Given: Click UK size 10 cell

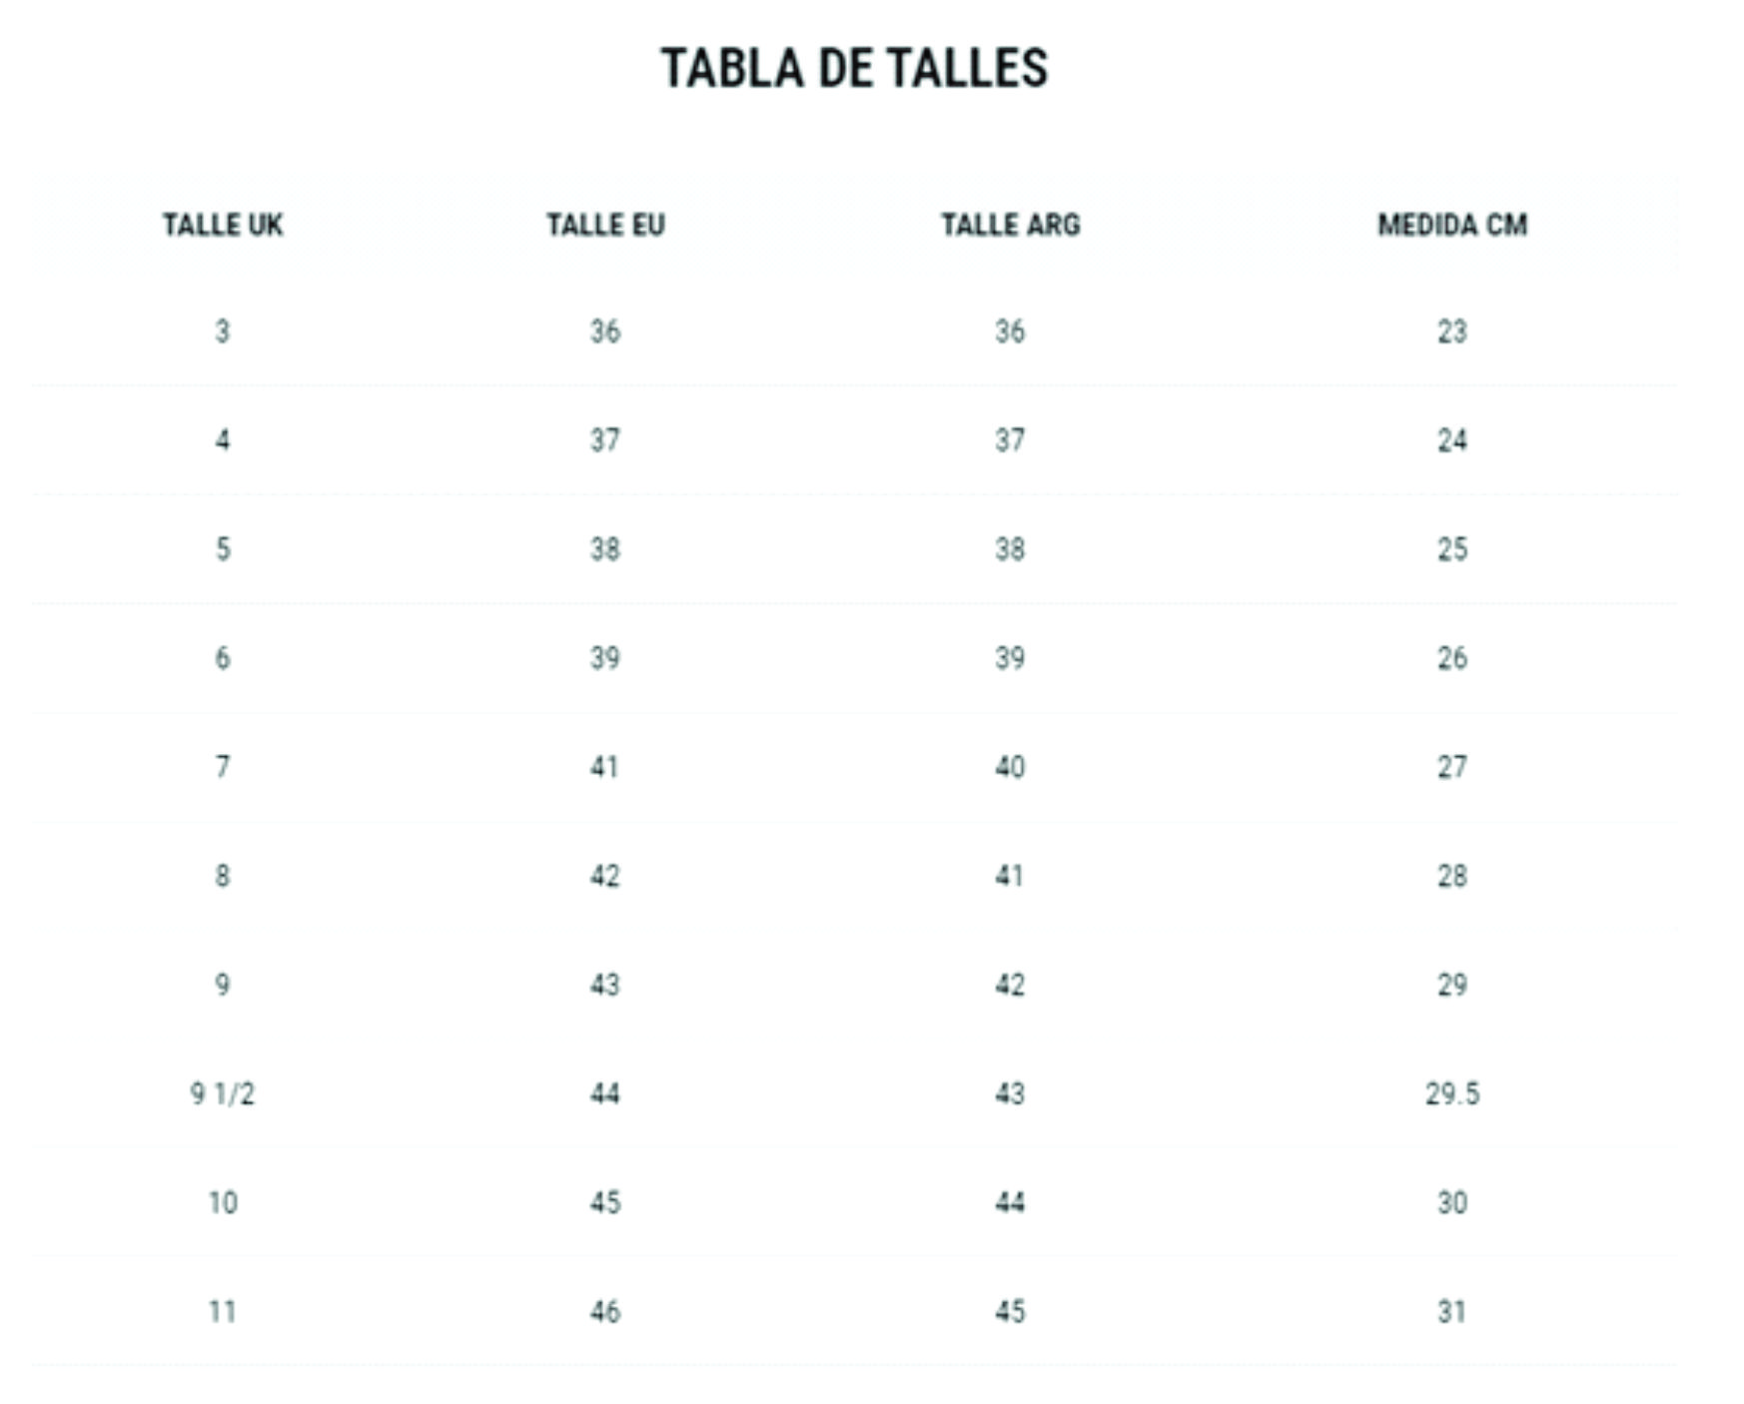Looking at the screenshot, I should click(x=223, y=1203).
